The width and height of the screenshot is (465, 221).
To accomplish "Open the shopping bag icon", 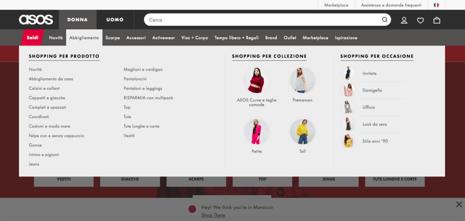I will click(436, 20).
